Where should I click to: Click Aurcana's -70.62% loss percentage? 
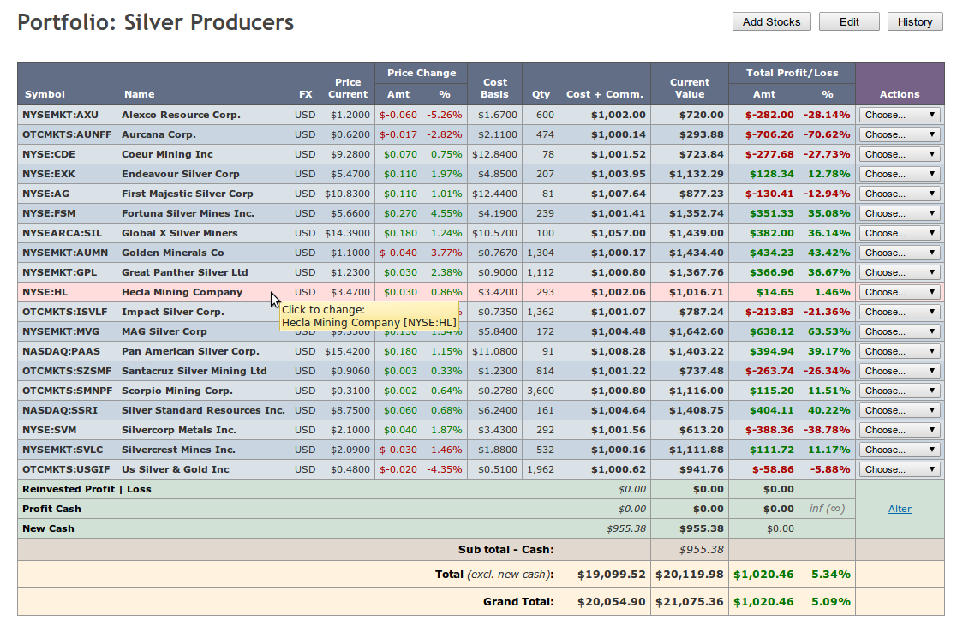coord(828,134)
